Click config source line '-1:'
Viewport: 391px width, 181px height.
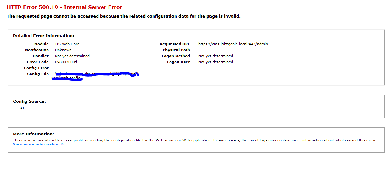pos(21,108)
